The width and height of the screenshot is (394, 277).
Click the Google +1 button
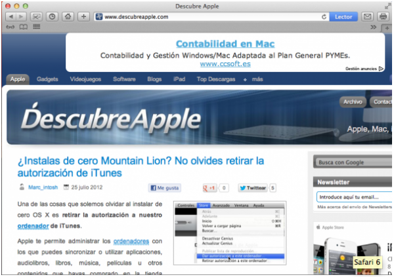pos(209,188)
